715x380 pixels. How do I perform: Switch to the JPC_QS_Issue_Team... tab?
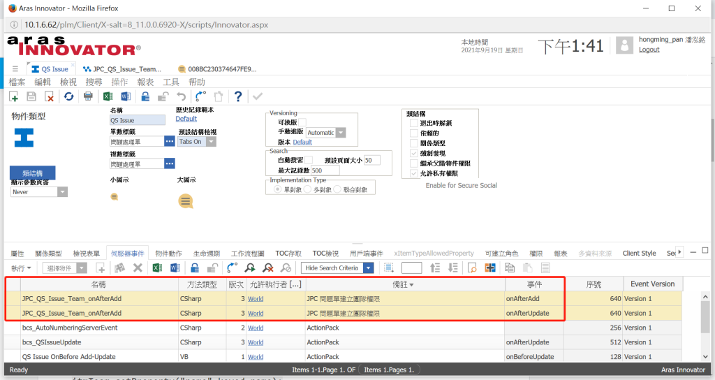click(x=122, y=69)
